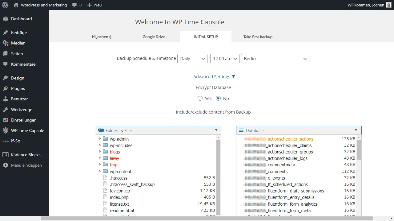Collapse the Folders & Files panel arrow
This screenshot has width=394, height=221.
click(216, 130)
